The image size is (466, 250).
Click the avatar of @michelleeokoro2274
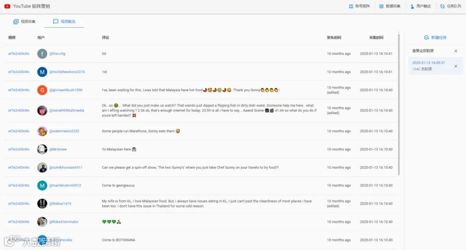point(42,72)
